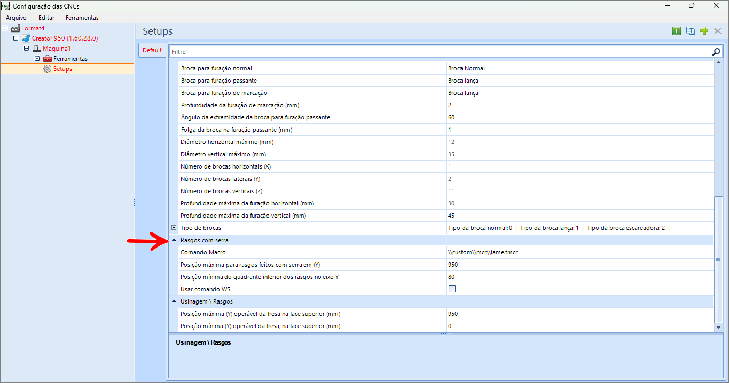This screenshot has height=383, width=729.
Task: Click the Maquina1 computer icon
Action: tap(37, 49)
